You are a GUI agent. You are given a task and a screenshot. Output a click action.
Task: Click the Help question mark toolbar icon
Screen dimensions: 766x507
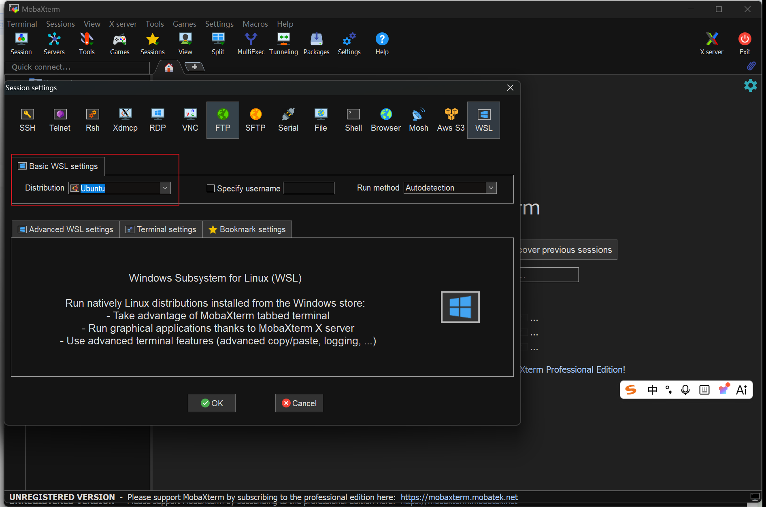[382, 44]
